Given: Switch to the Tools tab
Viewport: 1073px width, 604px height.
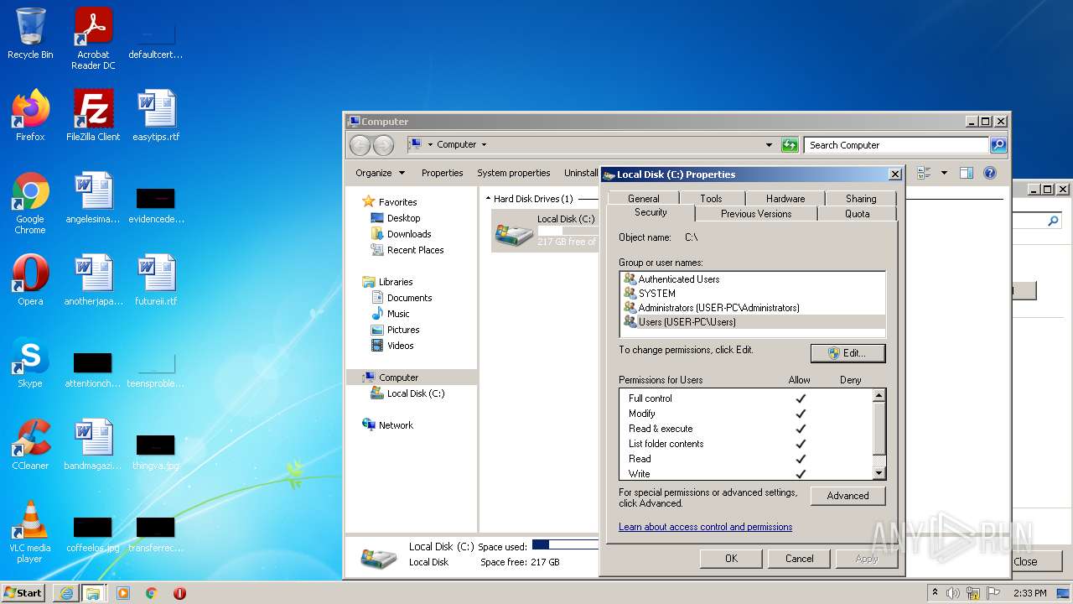Looking at the screenshot, I should click(711, 199).
